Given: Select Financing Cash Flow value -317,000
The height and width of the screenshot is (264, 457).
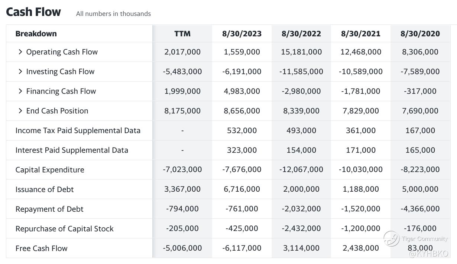Looking at the screenshot, I should point(420,91).
